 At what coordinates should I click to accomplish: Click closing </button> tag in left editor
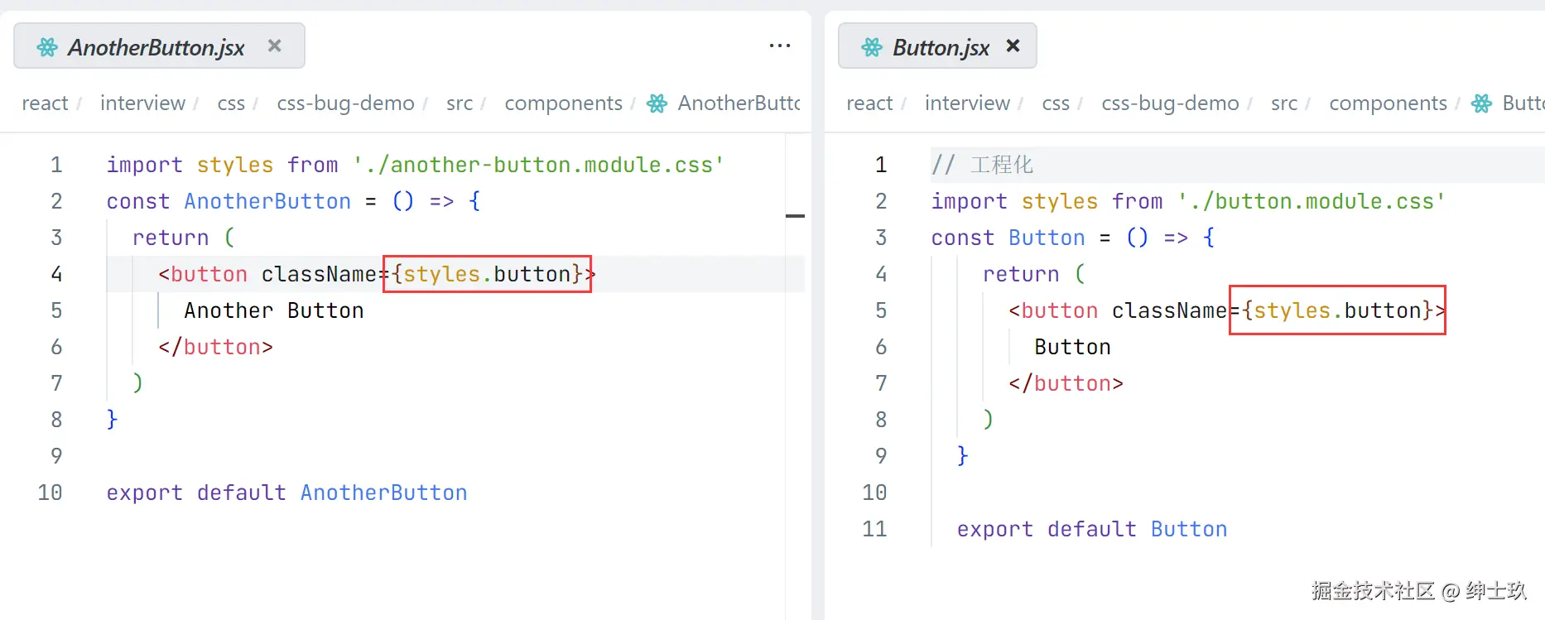point(215,347)
